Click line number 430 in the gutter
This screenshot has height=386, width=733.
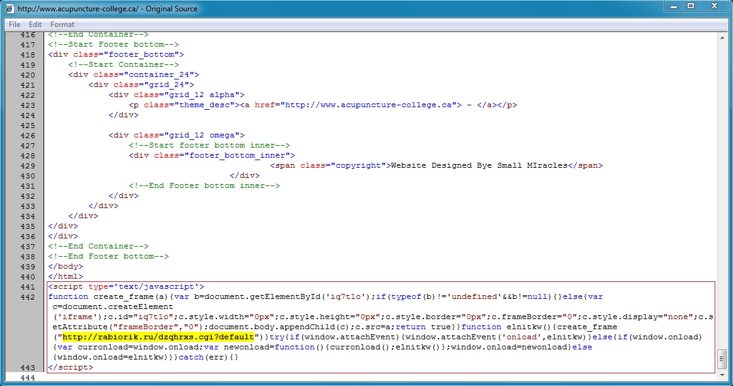(x=28, y=176)
